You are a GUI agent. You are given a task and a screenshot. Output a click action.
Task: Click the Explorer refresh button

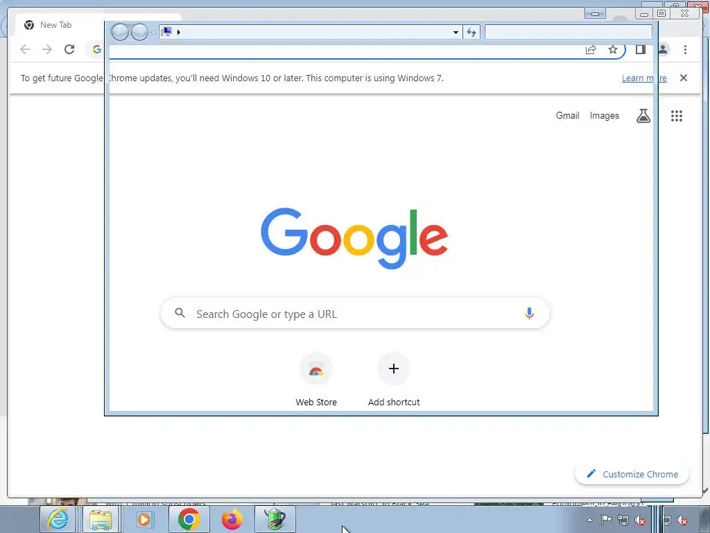471,32
